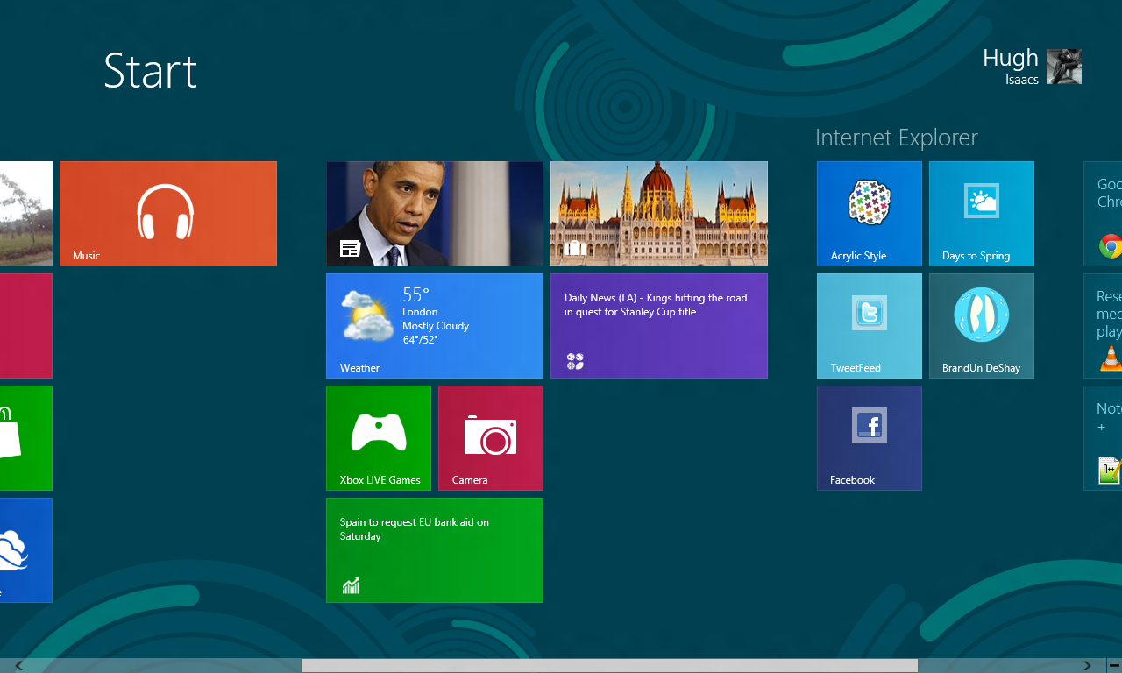Click the sun and cloud weather icon

(x=367, y=315)
